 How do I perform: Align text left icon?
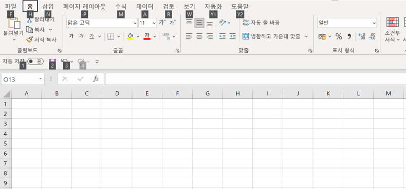(x=189, y=36)
